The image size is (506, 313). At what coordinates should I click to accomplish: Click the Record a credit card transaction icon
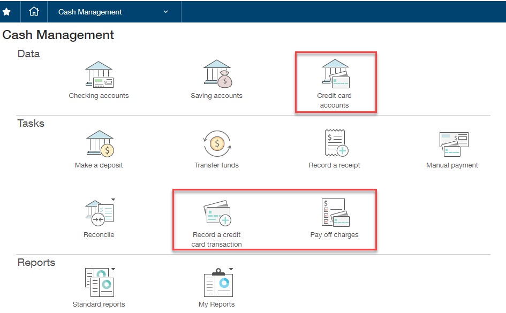[x=217, y=213]
